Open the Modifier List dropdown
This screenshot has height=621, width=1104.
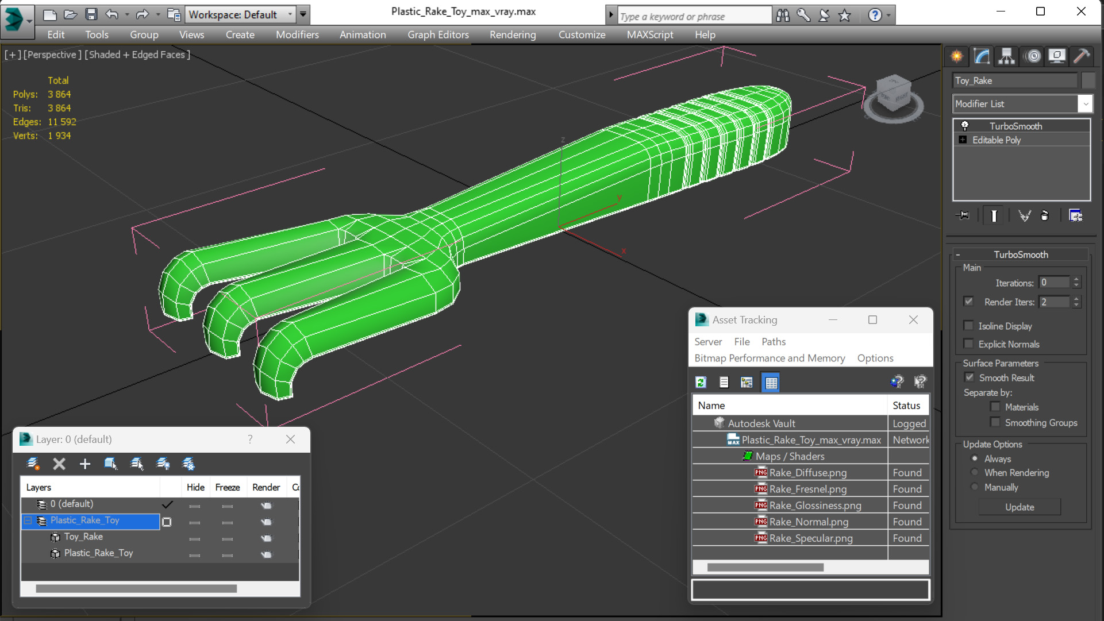[1084, 104]
